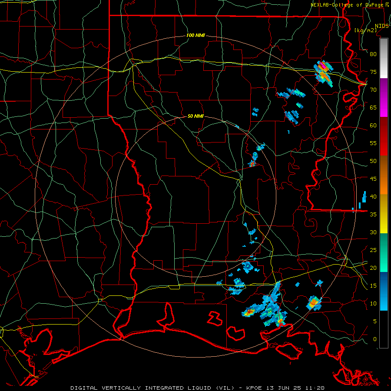Click the 70 value on the VIL scale

click(x=373, y=90)
